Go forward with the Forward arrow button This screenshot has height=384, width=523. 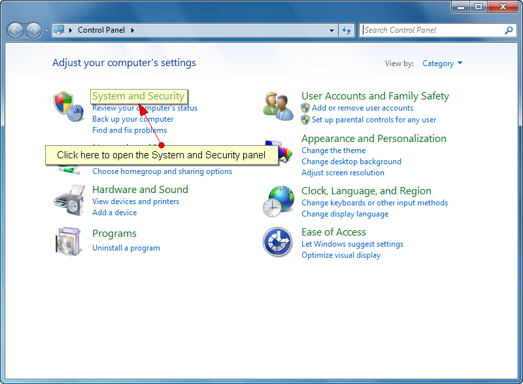[x=34, y=30]
